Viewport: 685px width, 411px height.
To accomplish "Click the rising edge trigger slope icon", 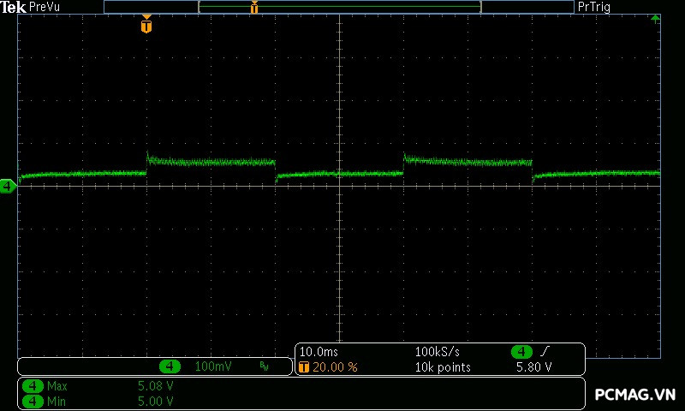I will pyautogui.click(x=545, y=352).
